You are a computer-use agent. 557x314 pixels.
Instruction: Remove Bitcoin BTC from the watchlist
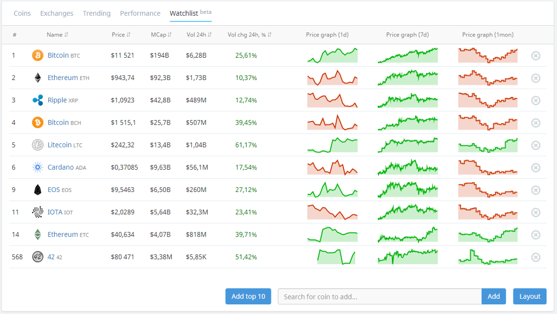coord(535,55)
